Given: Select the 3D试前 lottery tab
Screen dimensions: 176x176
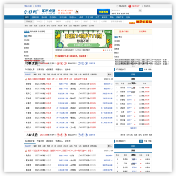Looking at the screenshot, I should (29, 21).
